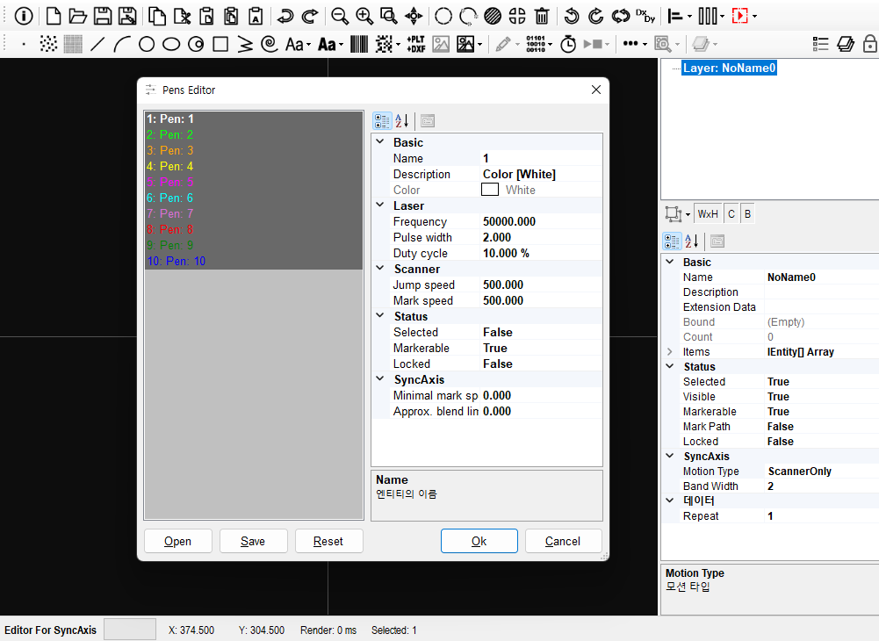Screen dimensions: 879x641
Task: Expand the Items IEntity[] Array row
Action: [670, 351]
